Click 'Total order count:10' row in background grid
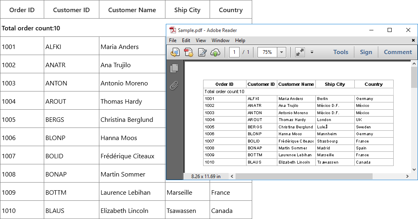 click(83, 28)
